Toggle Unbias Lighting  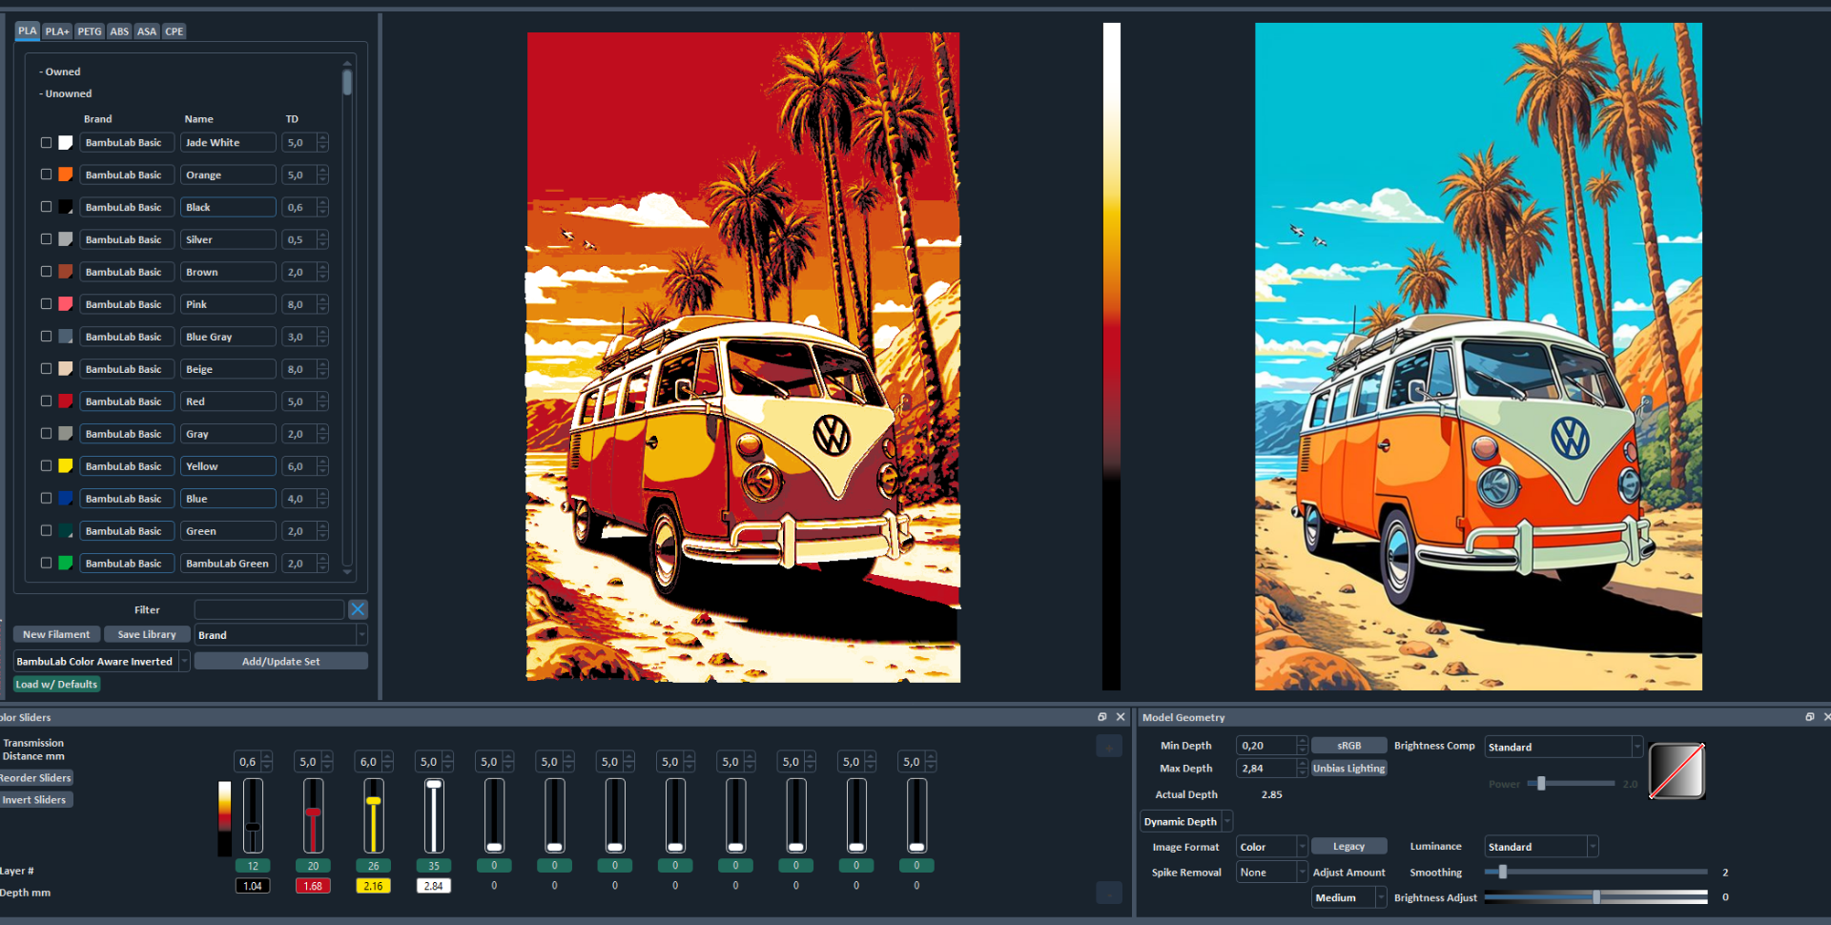(1348, 769)
